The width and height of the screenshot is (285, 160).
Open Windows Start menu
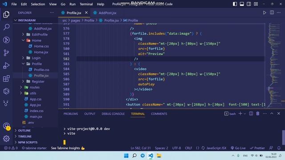point(126,156)
